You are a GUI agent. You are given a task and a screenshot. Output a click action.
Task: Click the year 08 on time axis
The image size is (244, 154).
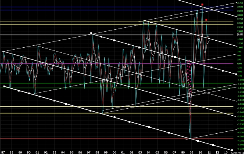(x=183, y=152)
